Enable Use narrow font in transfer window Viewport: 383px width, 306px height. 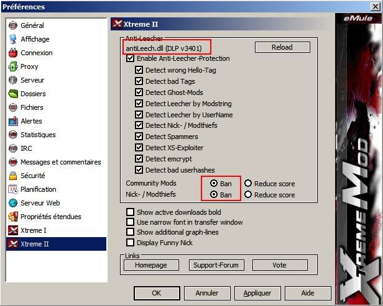[x=130, y=222]
